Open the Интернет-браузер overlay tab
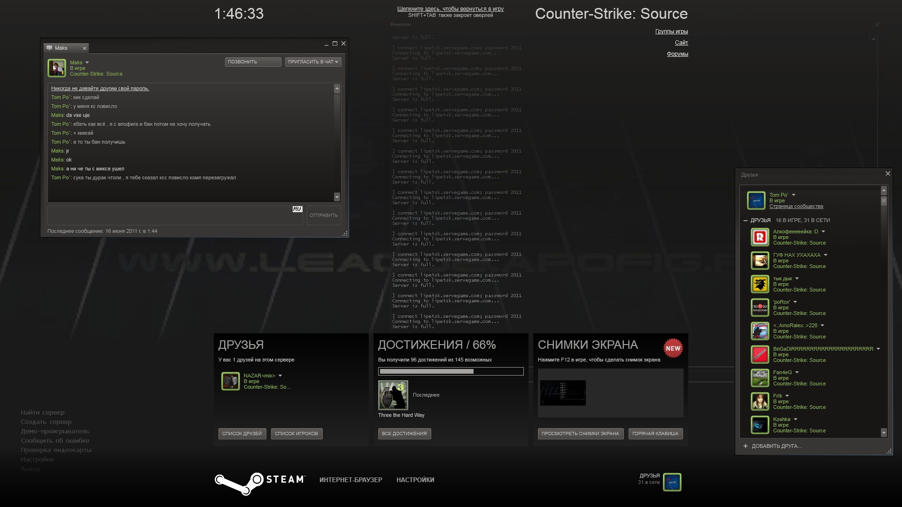 (351, 480)
